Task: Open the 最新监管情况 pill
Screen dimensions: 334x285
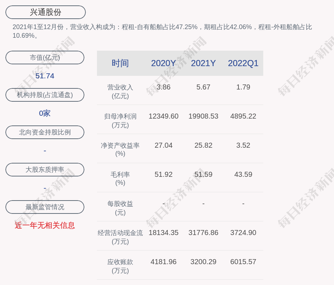Action: click(45, 207)
